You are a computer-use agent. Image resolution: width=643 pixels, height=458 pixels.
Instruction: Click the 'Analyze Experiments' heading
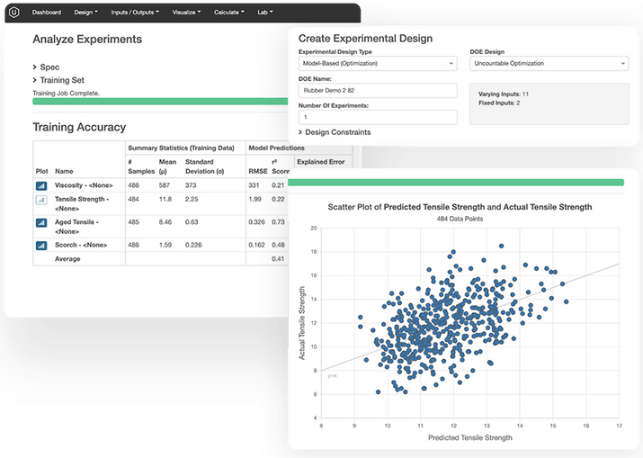87,40
